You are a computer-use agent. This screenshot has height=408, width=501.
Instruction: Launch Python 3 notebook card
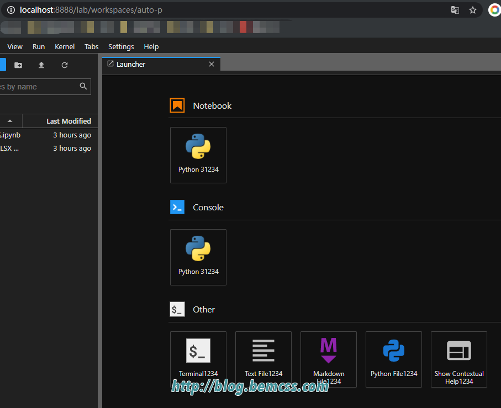tap(198, 155)
